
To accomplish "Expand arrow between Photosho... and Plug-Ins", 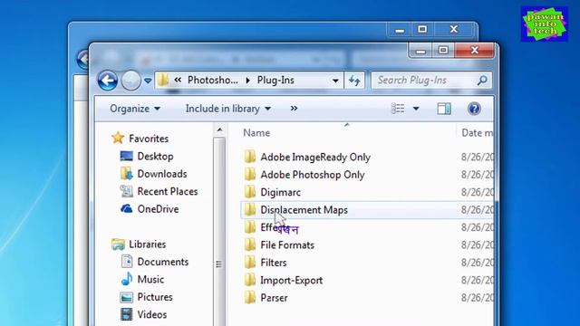I will point(247,81).
